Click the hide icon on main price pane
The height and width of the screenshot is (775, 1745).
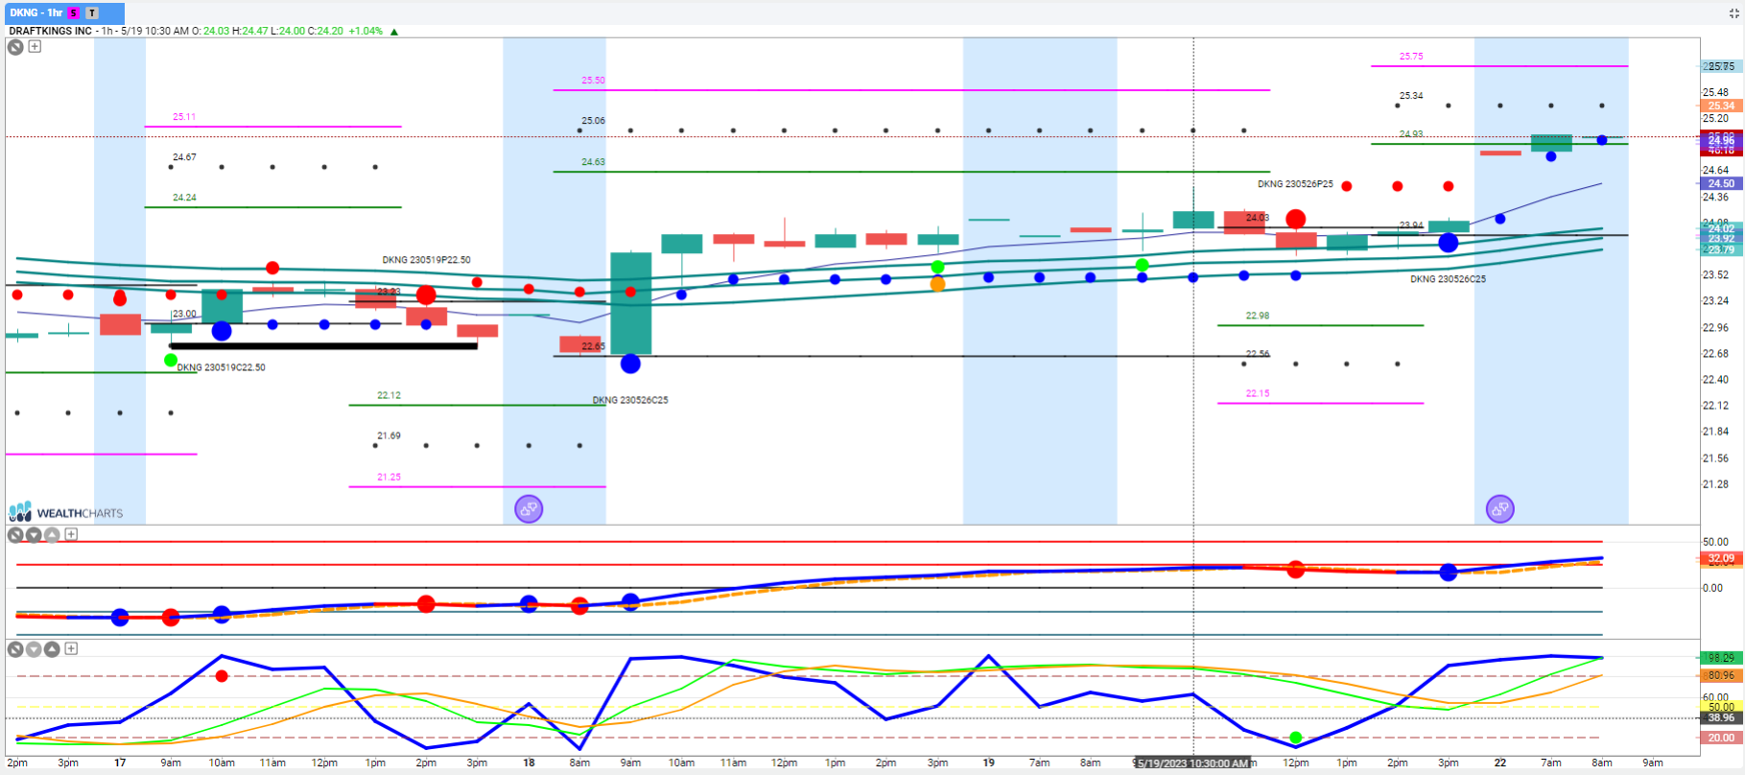[15, 46]
